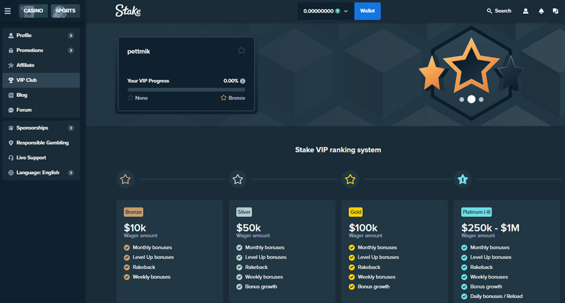The width and height of the screenshot is (565, 303).
Task: Select the Gold rank star icon
Action: point(350,179)
